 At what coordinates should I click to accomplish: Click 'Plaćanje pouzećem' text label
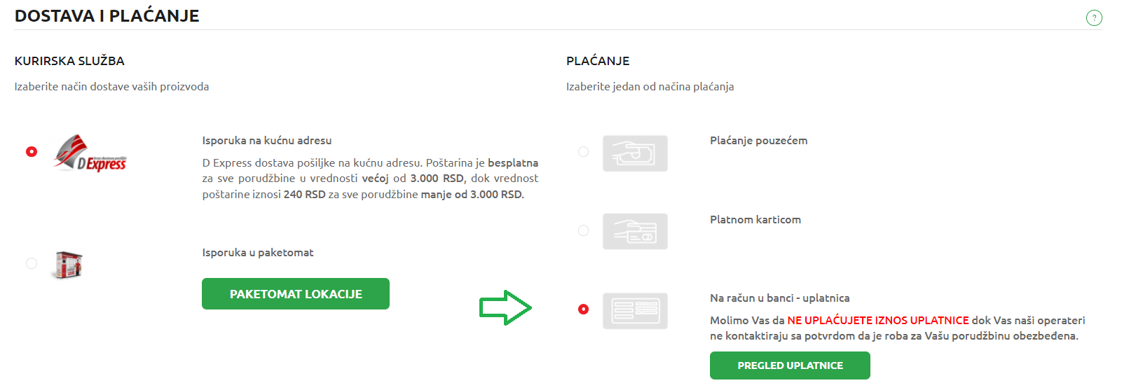coord(758,141)
